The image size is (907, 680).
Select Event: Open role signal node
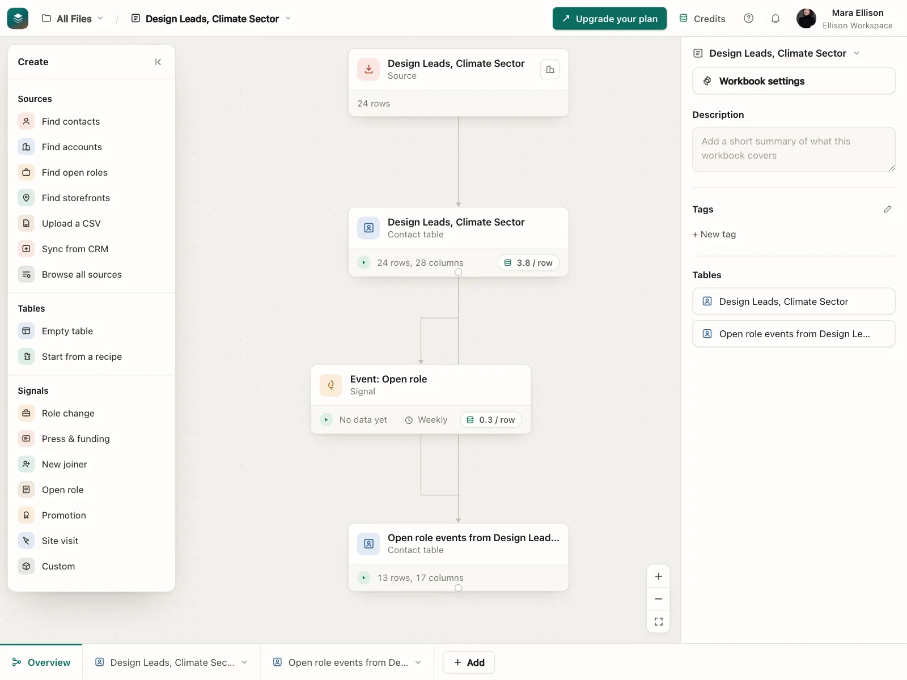click(x=421, y=399)
